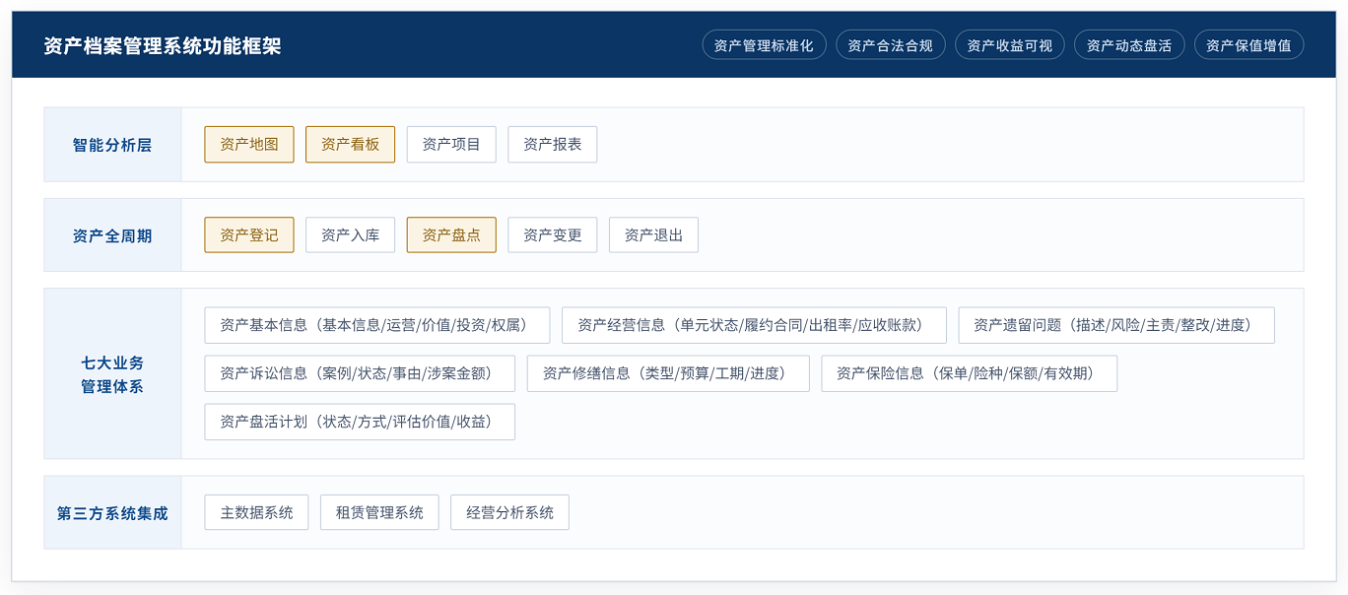Select the 资产诉讼信息 module
The height and width of the screenshot is (595, 1348).
click(x=360, y=373)
